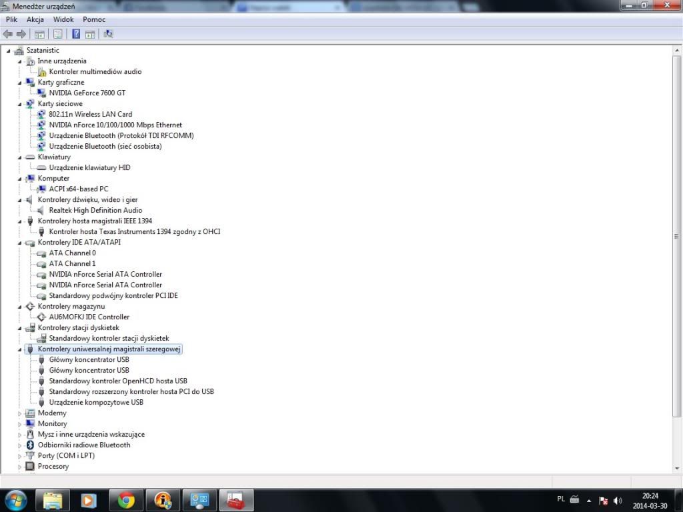The height and width of the screenshot is (512, 683).
Task: Click the Realtek High Definition Audio speaker icon
Action: 41,210
